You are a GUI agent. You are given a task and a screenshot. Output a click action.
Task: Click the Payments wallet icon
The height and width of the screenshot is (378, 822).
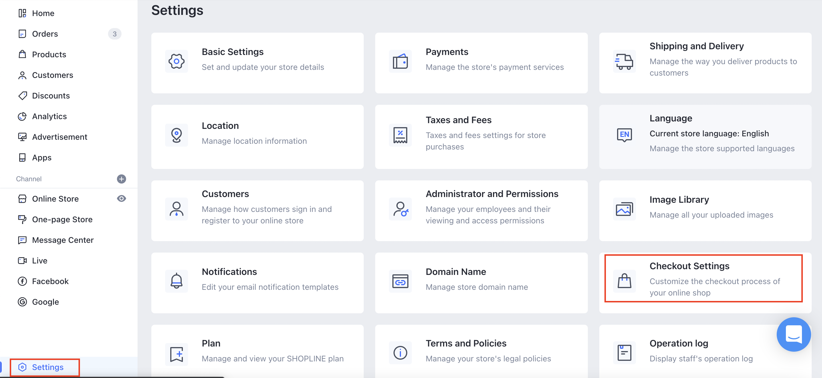pos(400,61)
